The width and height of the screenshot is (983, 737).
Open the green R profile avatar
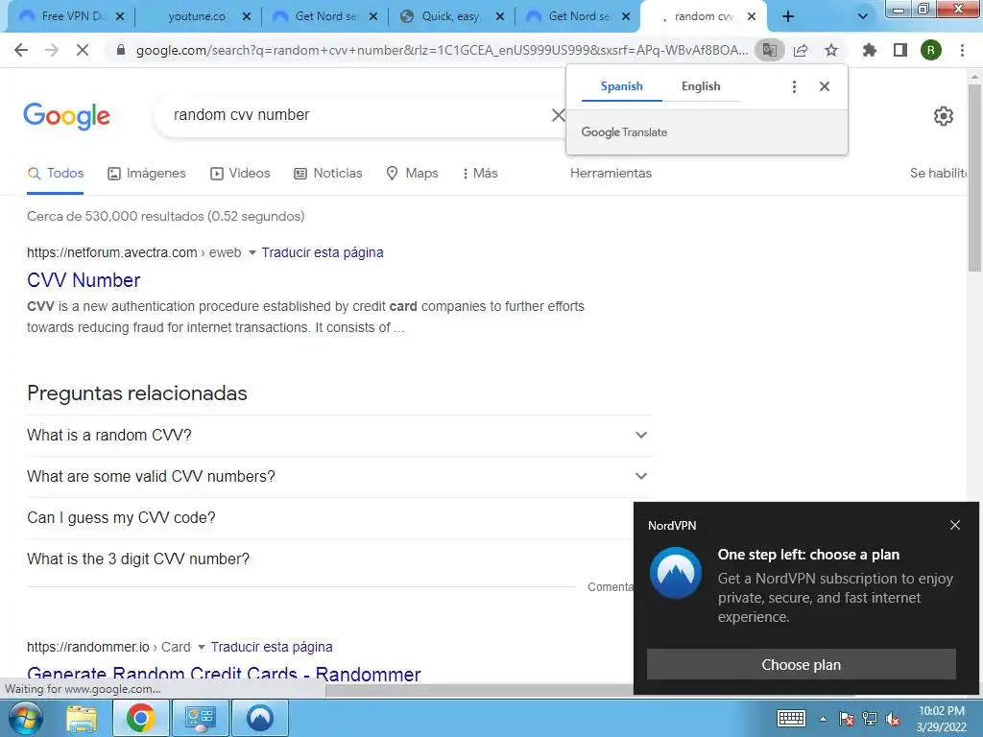coord(931,50)
